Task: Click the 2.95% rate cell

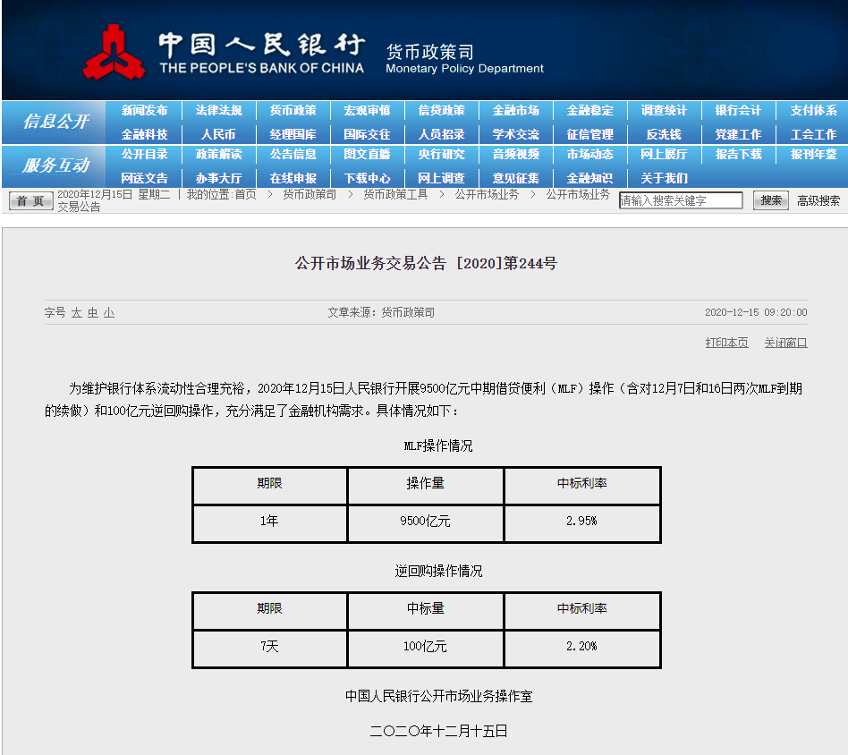Action: pos(582,522)
